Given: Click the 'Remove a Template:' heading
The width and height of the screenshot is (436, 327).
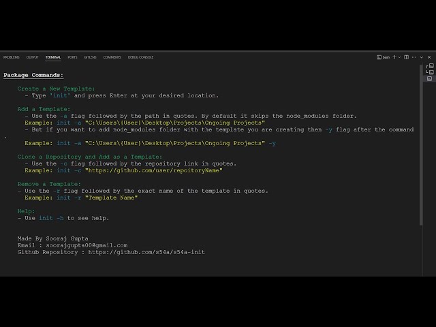Looking at the screenshot, I should pyautogui.click(x=49, y=184).
